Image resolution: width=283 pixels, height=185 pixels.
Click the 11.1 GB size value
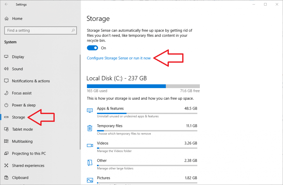(x=192, y=126)
